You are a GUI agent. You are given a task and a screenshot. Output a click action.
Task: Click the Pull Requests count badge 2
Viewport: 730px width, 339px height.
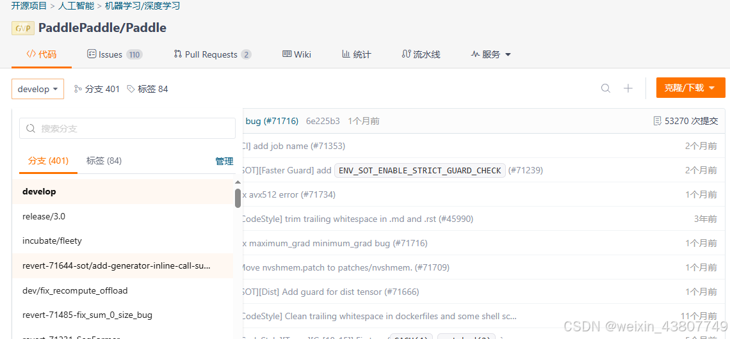click(246, 55)
